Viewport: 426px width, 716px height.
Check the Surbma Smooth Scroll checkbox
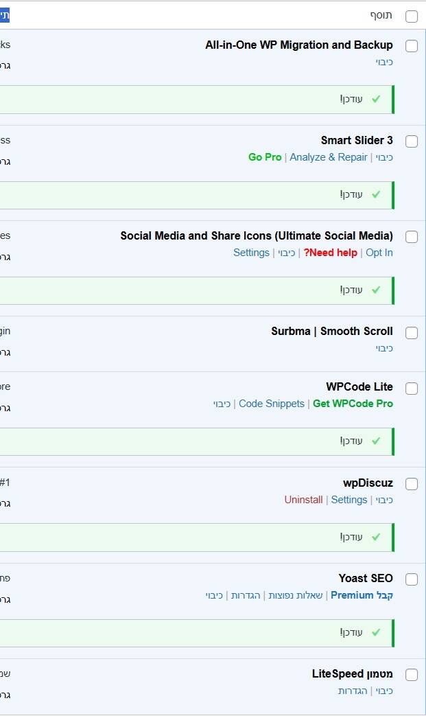pyautogui.click(x=412, y=333)
